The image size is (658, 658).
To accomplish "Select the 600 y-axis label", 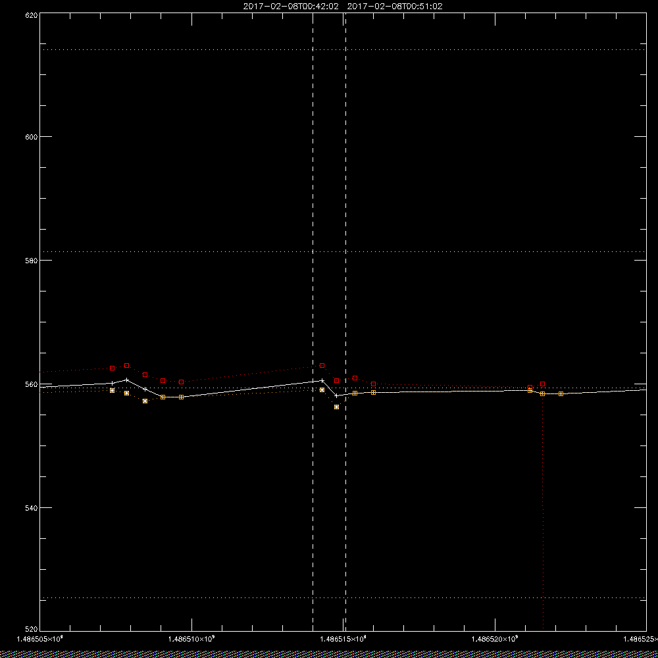I will [32, 137].
